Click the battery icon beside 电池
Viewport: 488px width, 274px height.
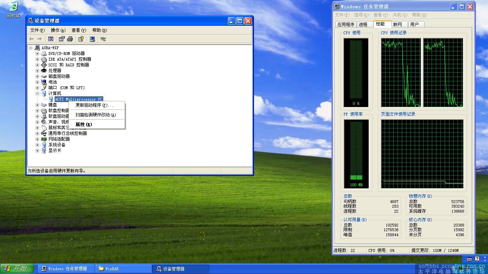tap(44, 82)
